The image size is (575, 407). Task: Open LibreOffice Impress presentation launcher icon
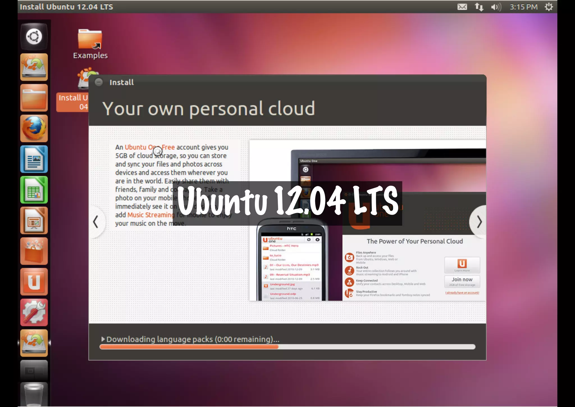(34, 220)
